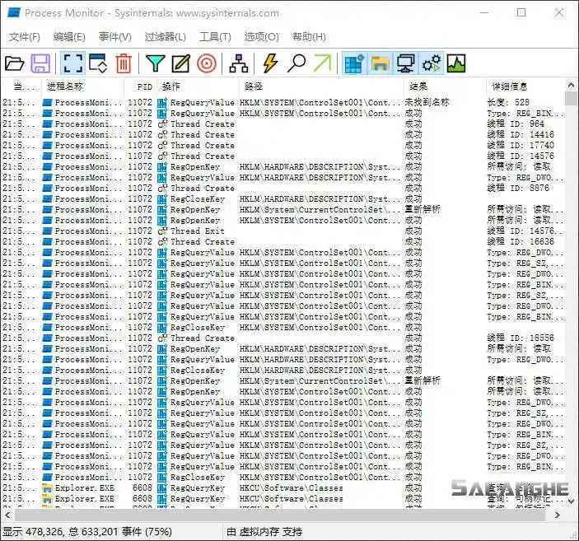Open the 帮助(H) menu
Image resolution: width=579 pixels, height=541 pixels.
pyautogui.click(x=309, y=36)
